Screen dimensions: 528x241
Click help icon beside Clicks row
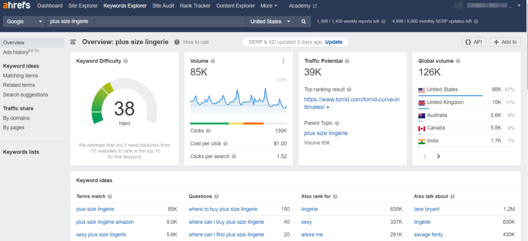coord(208,131)
